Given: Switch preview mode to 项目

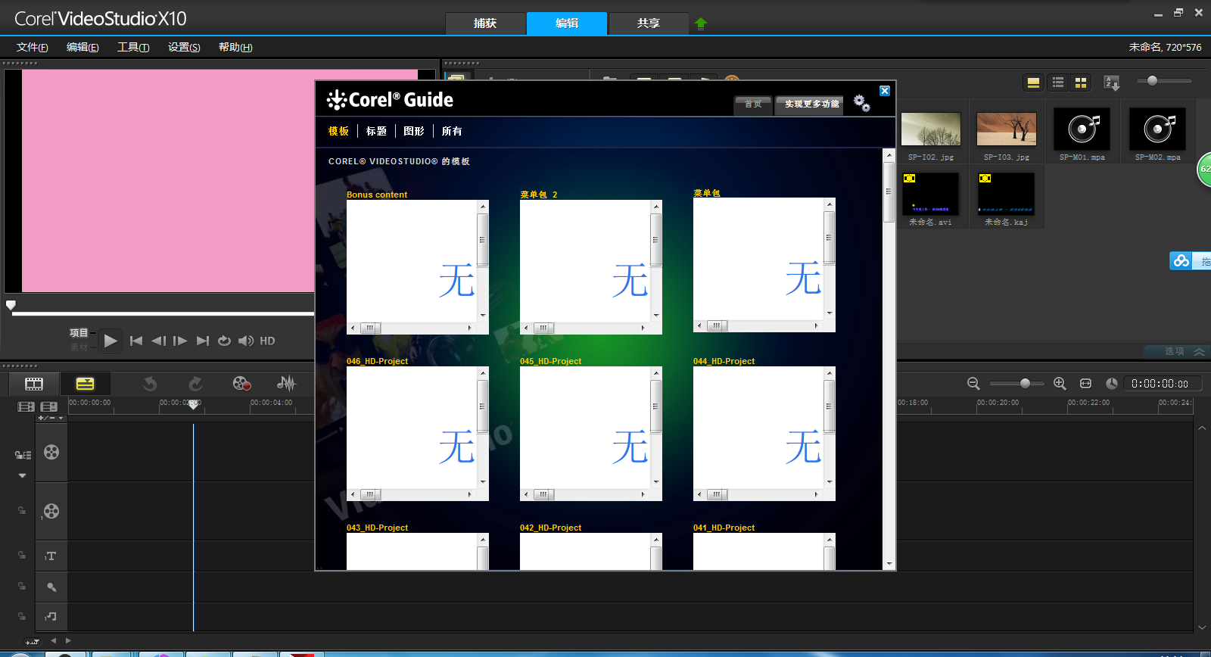Looking at the screenshot, I should point(79,333).
